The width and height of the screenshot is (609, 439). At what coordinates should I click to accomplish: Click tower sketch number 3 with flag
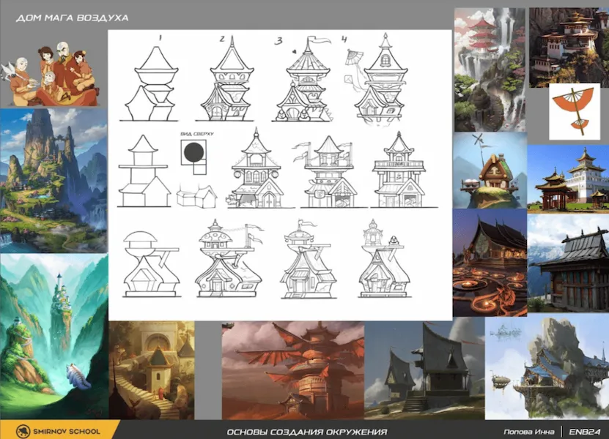303,79
